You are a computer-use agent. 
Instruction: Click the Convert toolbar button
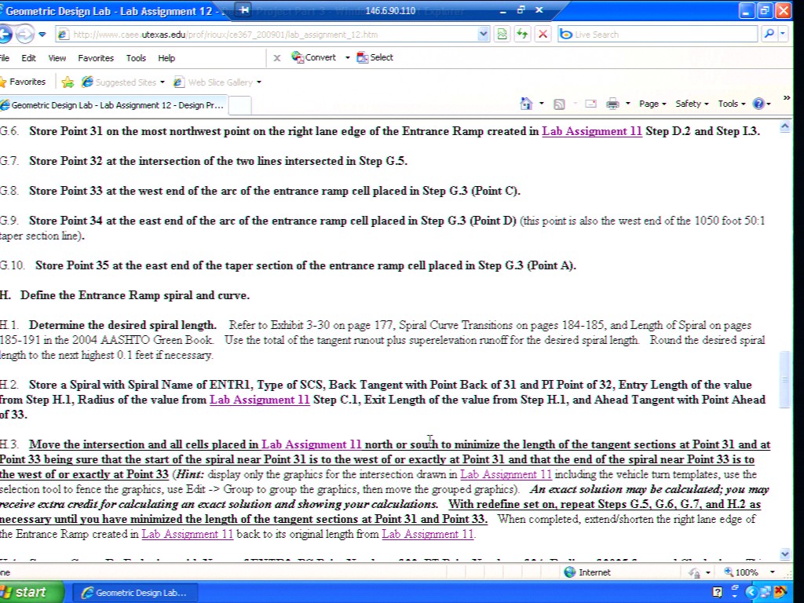314,57
